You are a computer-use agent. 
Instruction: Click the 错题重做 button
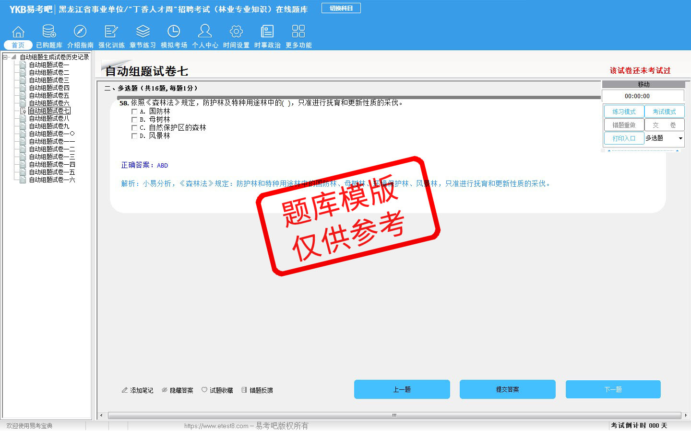point(624,125)
